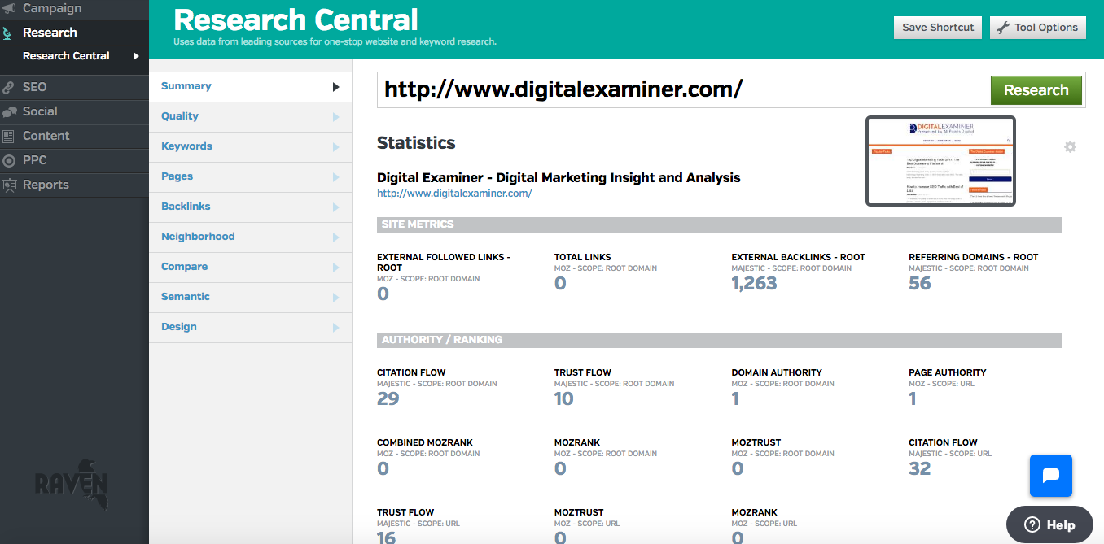The height and width of the screenshot is (544, 1104).
Task: Open statistics settings gear icon
Action: coord(1070,147)
